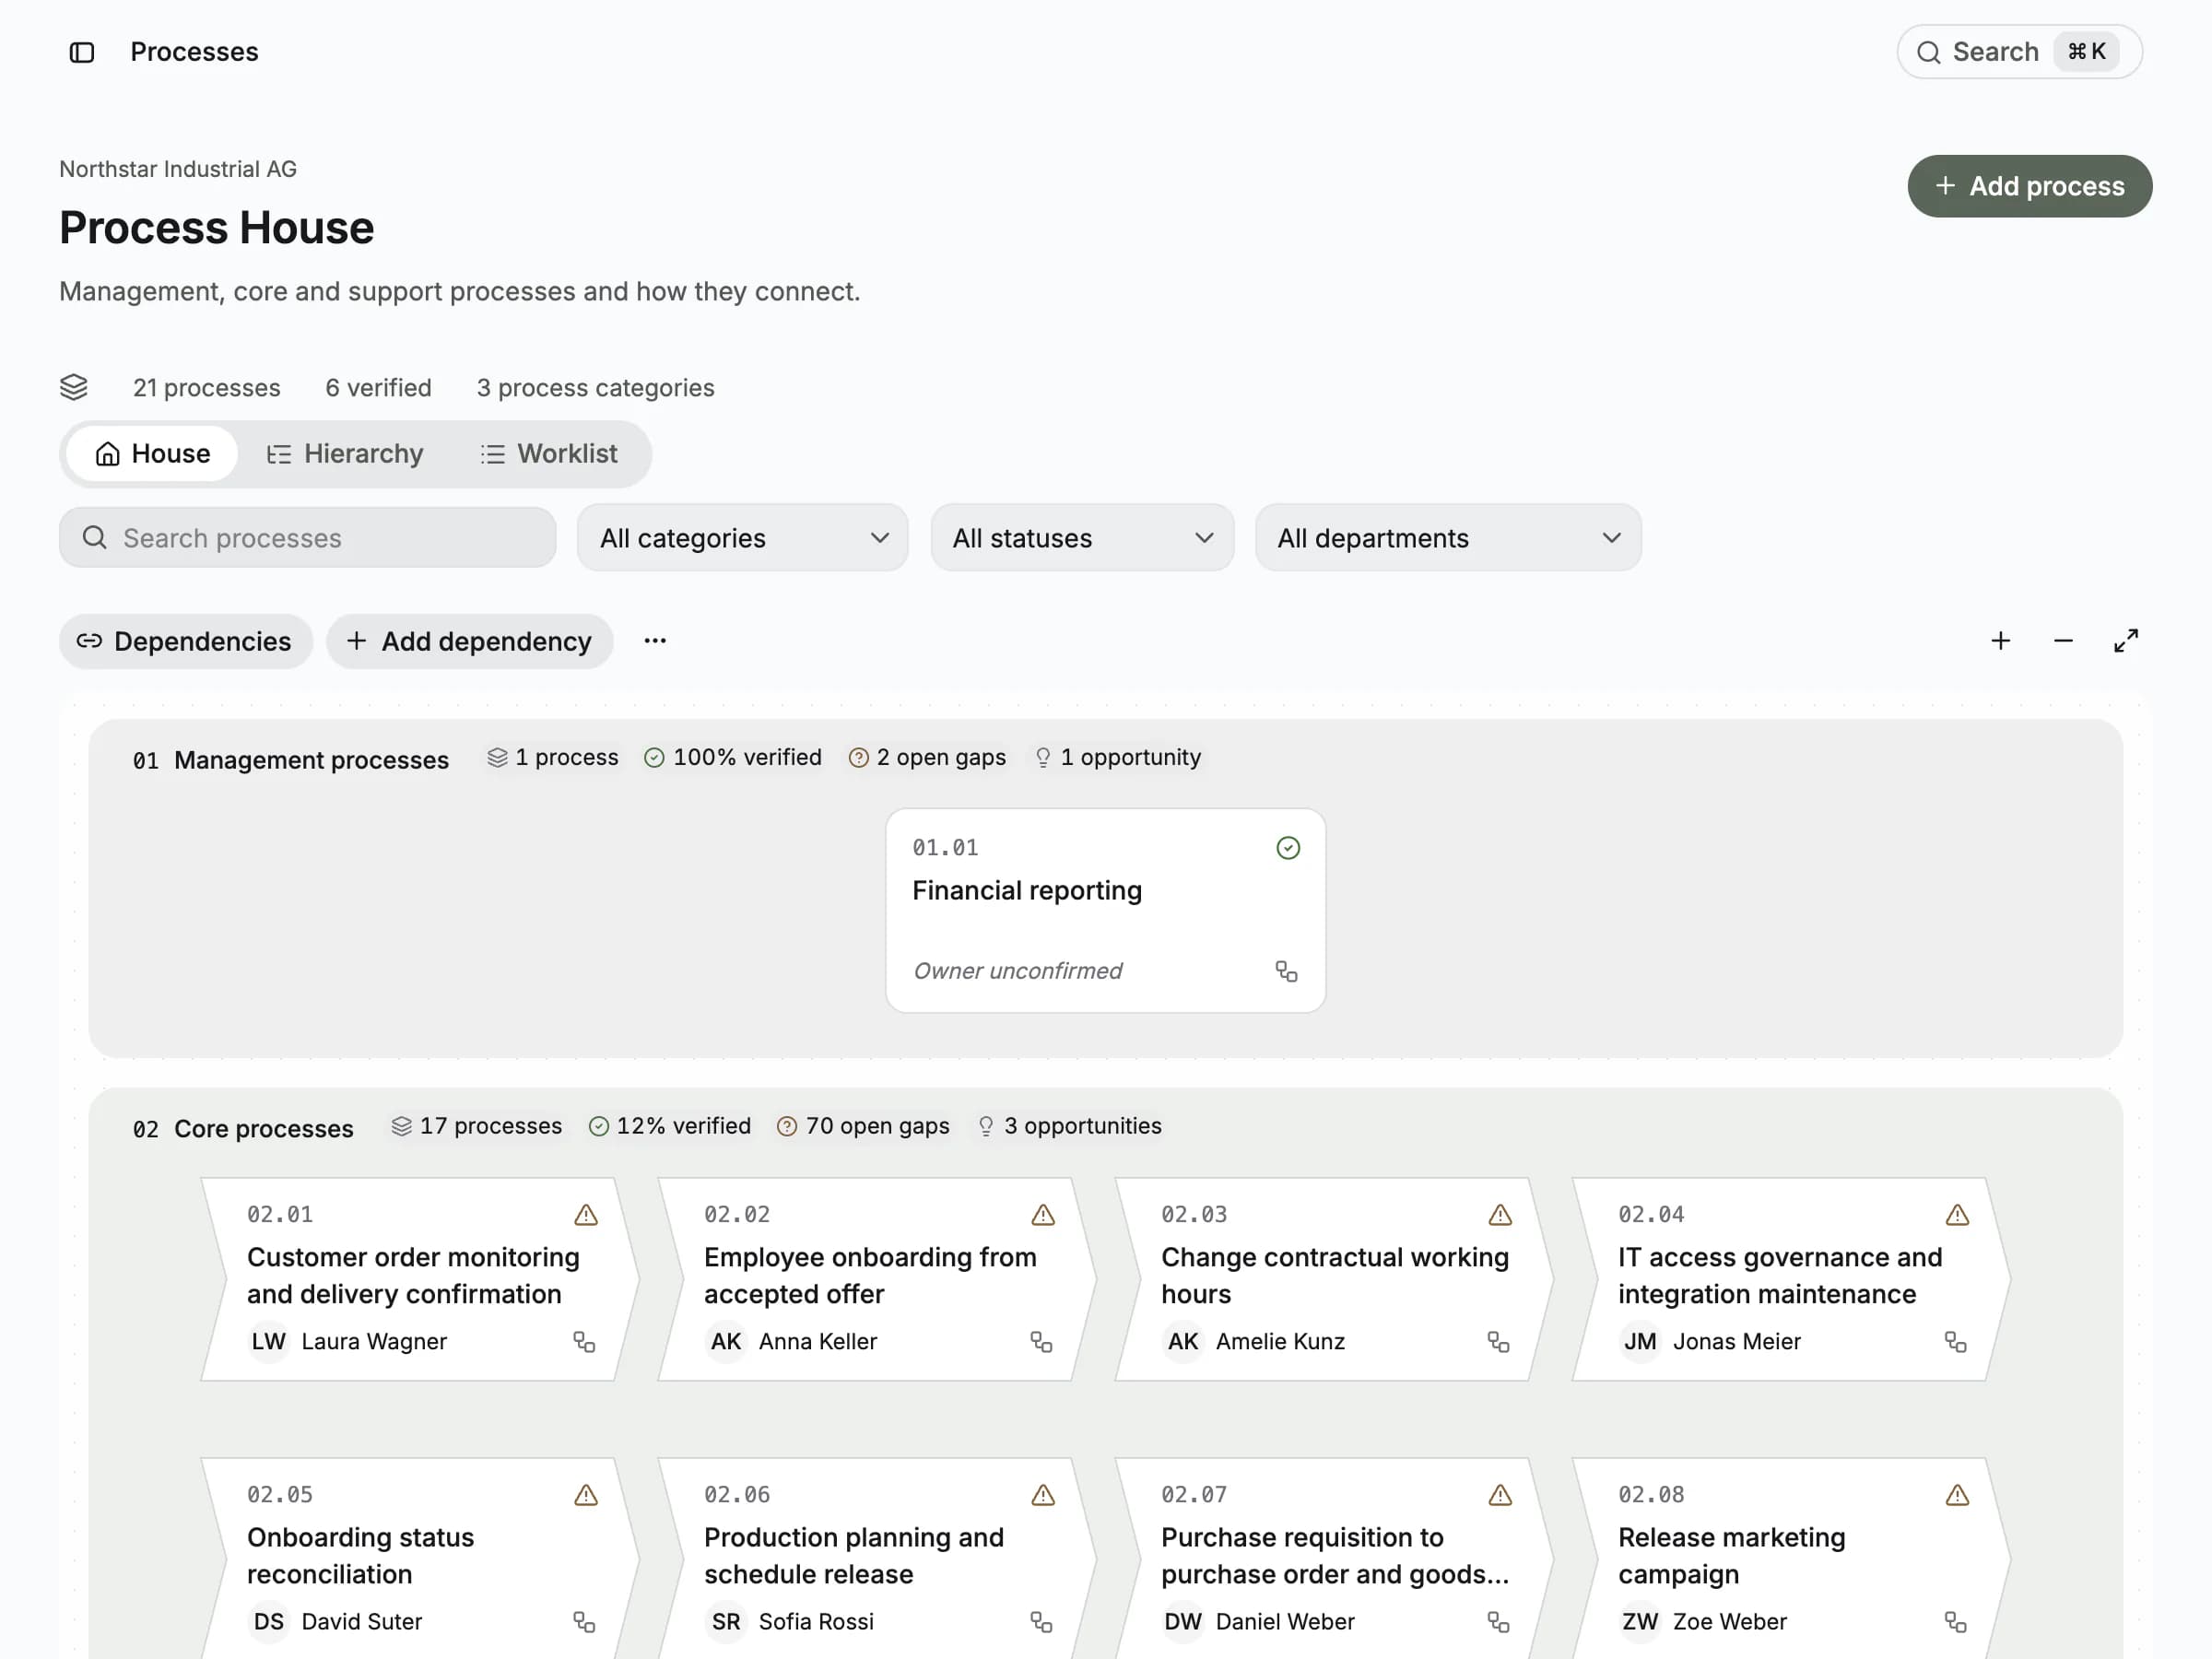Click the 100% verified indicator
Screen dimensions: 2212x1659
[733, 758]
